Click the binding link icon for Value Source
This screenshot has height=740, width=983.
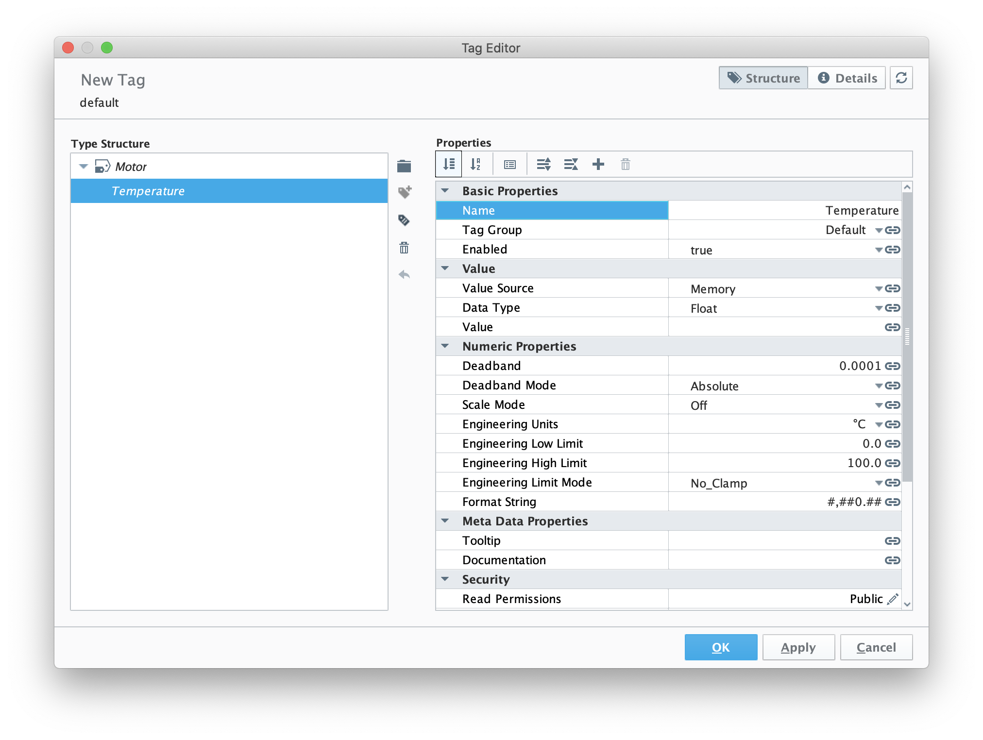[x=892, y=288]
